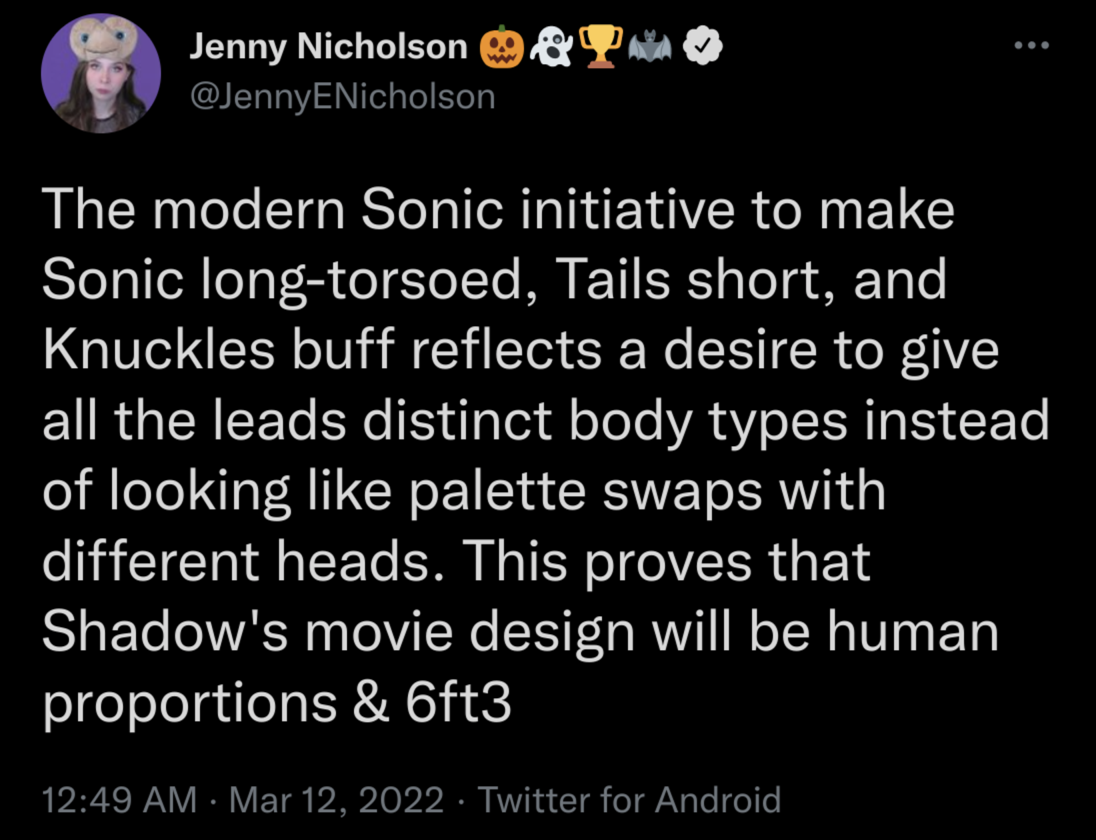The width and height of the screenshot is (1096, 840).
Task: Open the three-dot more options menu
Action: click(1032, 45)
